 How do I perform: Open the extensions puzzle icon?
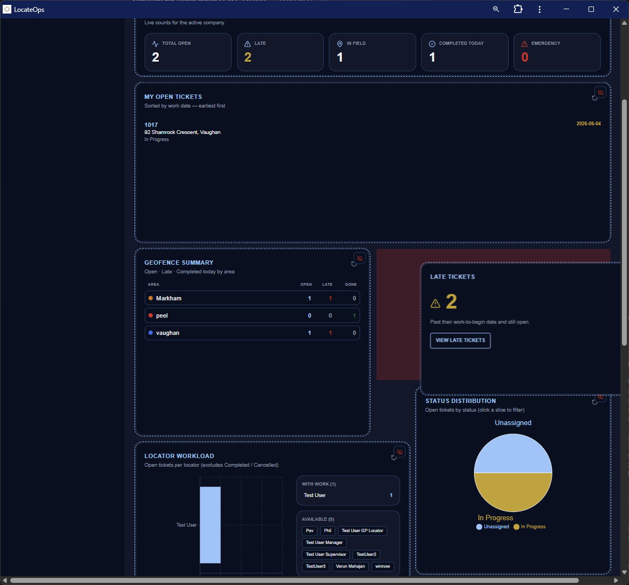(518, 9)
